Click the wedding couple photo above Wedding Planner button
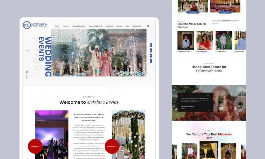The image size is (265, 159). pos(193,6)
